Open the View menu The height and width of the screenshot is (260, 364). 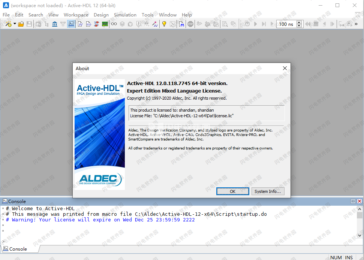[x=53, y=15]
